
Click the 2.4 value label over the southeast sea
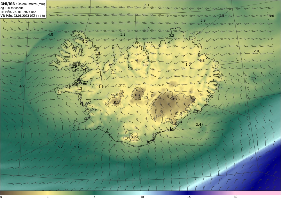198,125
